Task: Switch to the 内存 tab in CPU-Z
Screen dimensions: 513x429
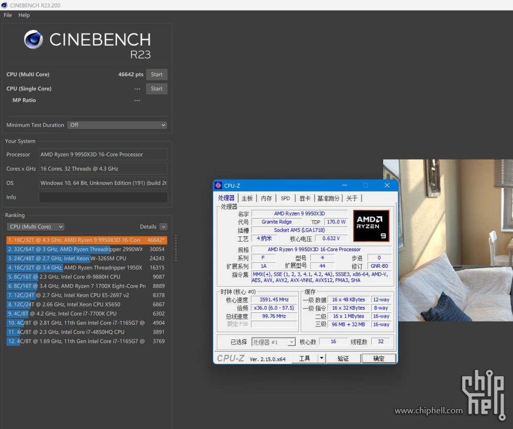Action: coord(266,198)
